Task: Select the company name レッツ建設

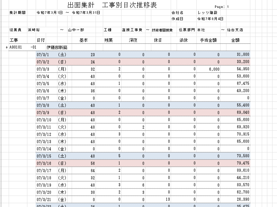Action: 207,13
